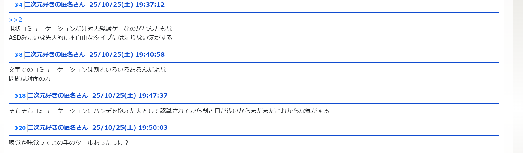Click the »8 reply number icon
523x153 pixels.
(x=18, y=55)
